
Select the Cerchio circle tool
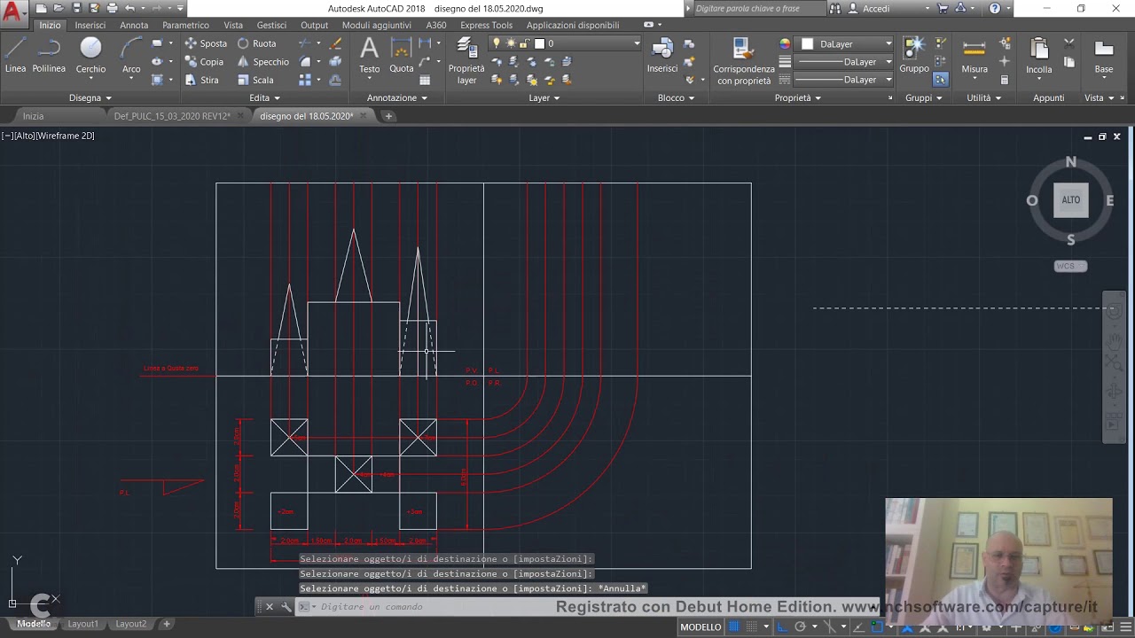[90, 56]
